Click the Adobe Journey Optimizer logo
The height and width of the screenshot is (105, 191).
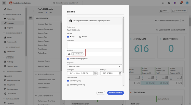11,3
